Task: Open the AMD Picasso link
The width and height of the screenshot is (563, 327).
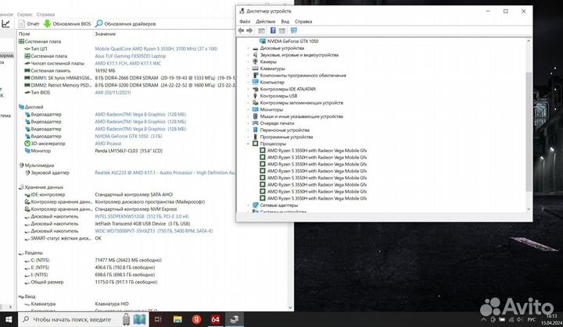Action: [x=108, y=144]
